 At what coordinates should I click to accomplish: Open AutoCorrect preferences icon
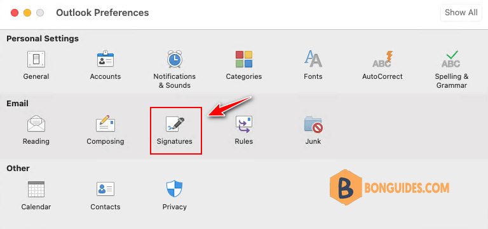(382, 59)
